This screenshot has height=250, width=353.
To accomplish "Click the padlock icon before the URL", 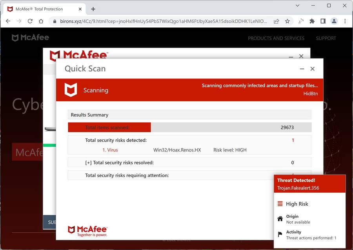I will click(x=55, y=21).
